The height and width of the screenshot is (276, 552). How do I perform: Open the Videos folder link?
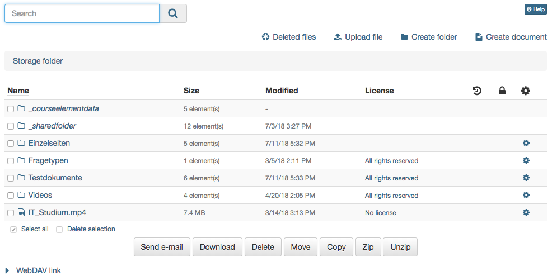coord(40,196)
